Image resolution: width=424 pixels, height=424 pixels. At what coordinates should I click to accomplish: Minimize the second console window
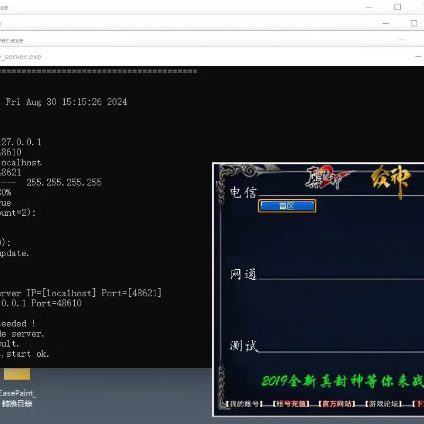386,23
